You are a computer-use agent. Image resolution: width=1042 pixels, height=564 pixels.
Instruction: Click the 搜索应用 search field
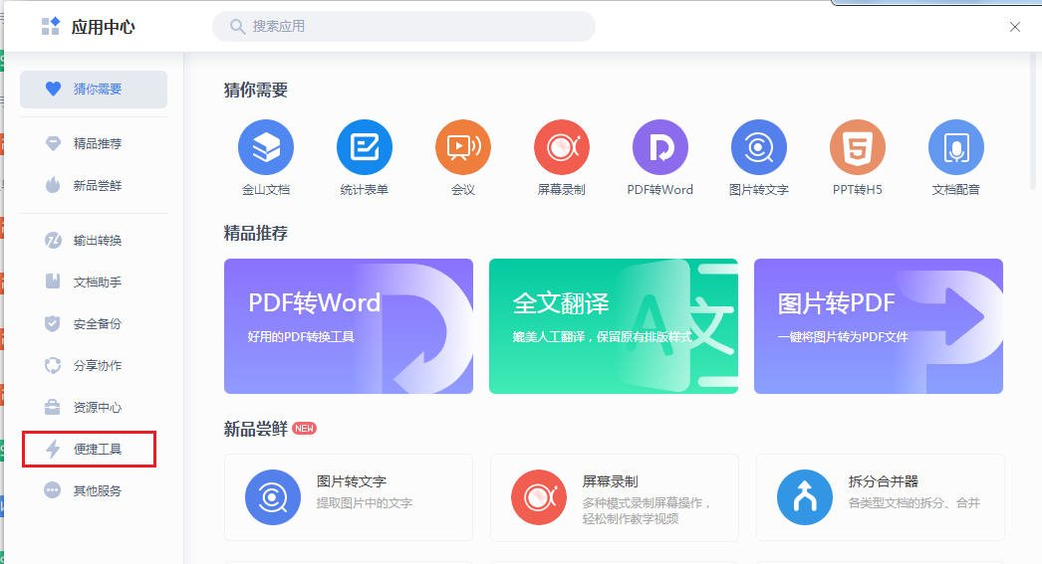click(403, 27)
